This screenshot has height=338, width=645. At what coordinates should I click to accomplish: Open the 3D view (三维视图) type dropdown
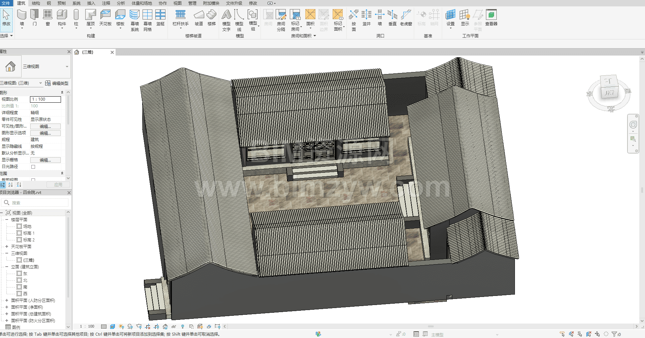point(67,67)
